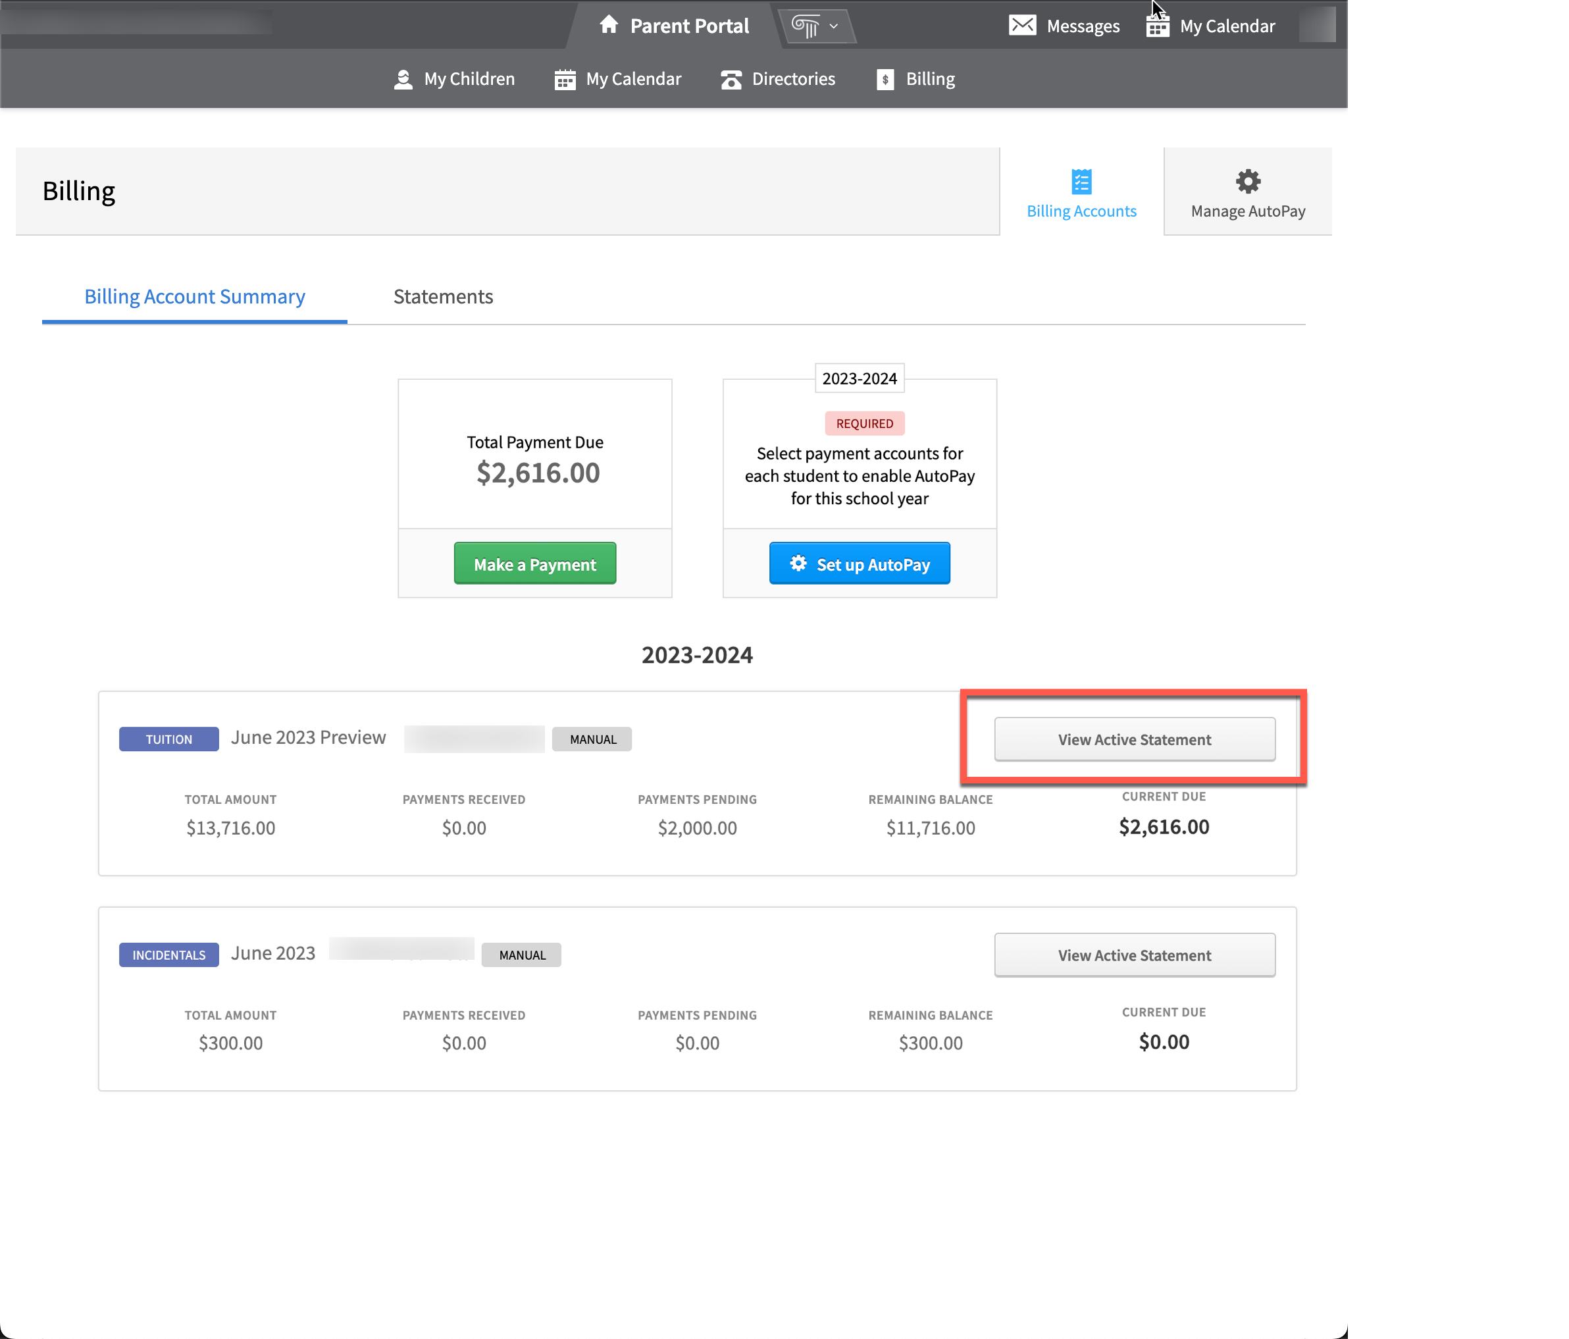Viewport: 1569px width, 1339px height.
Task: Open Messages via the envelope icon
Action: point(1022,25)
